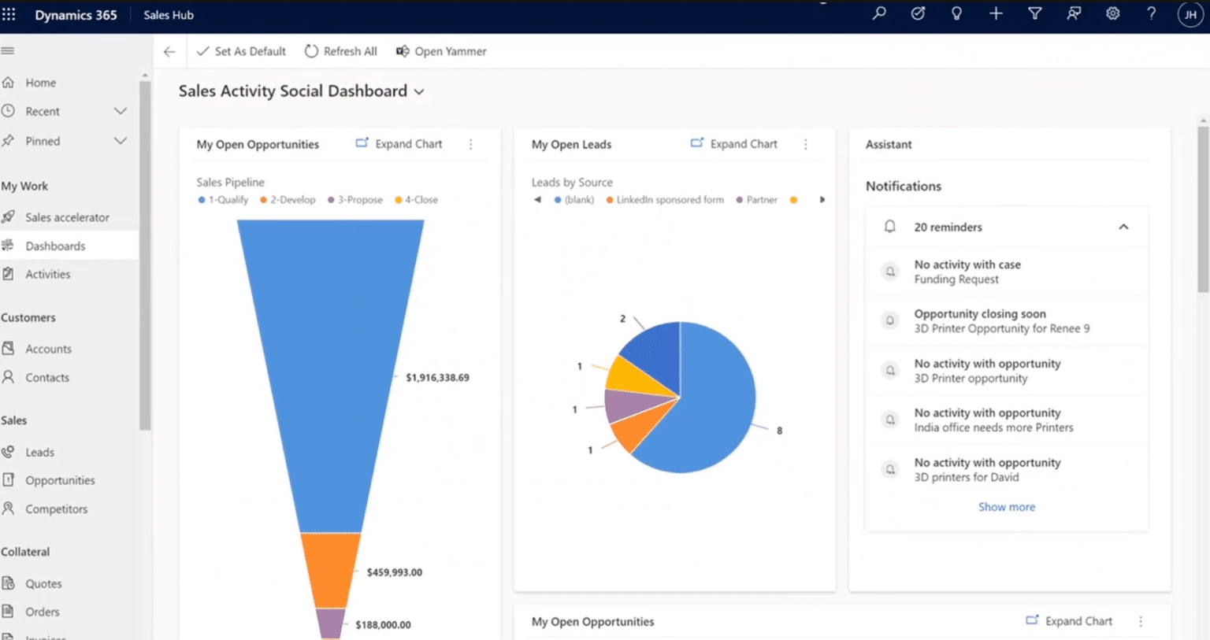The image size is (1210, 640).
Task: Open the Sales Activity Social Dashboard selector
Action: point(418,91)
